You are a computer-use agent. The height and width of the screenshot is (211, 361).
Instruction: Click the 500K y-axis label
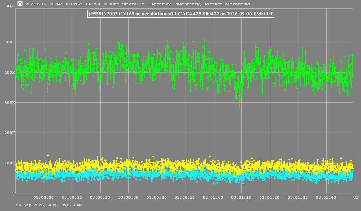click(x=10, y=42)
